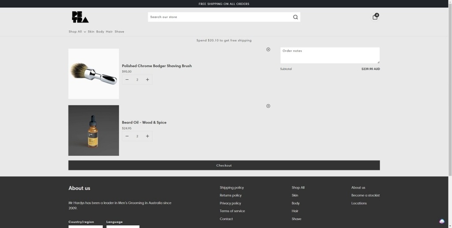
Task: Open the Returns policy footer link
Action: click(x=230, y=195)
